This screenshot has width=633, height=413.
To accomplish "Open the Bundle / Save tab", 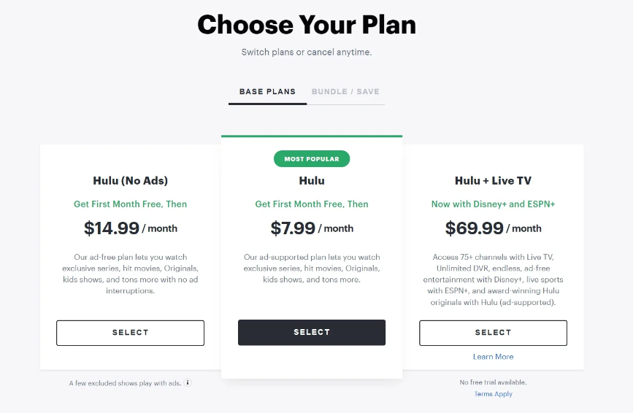I will (x=345, y=91).
